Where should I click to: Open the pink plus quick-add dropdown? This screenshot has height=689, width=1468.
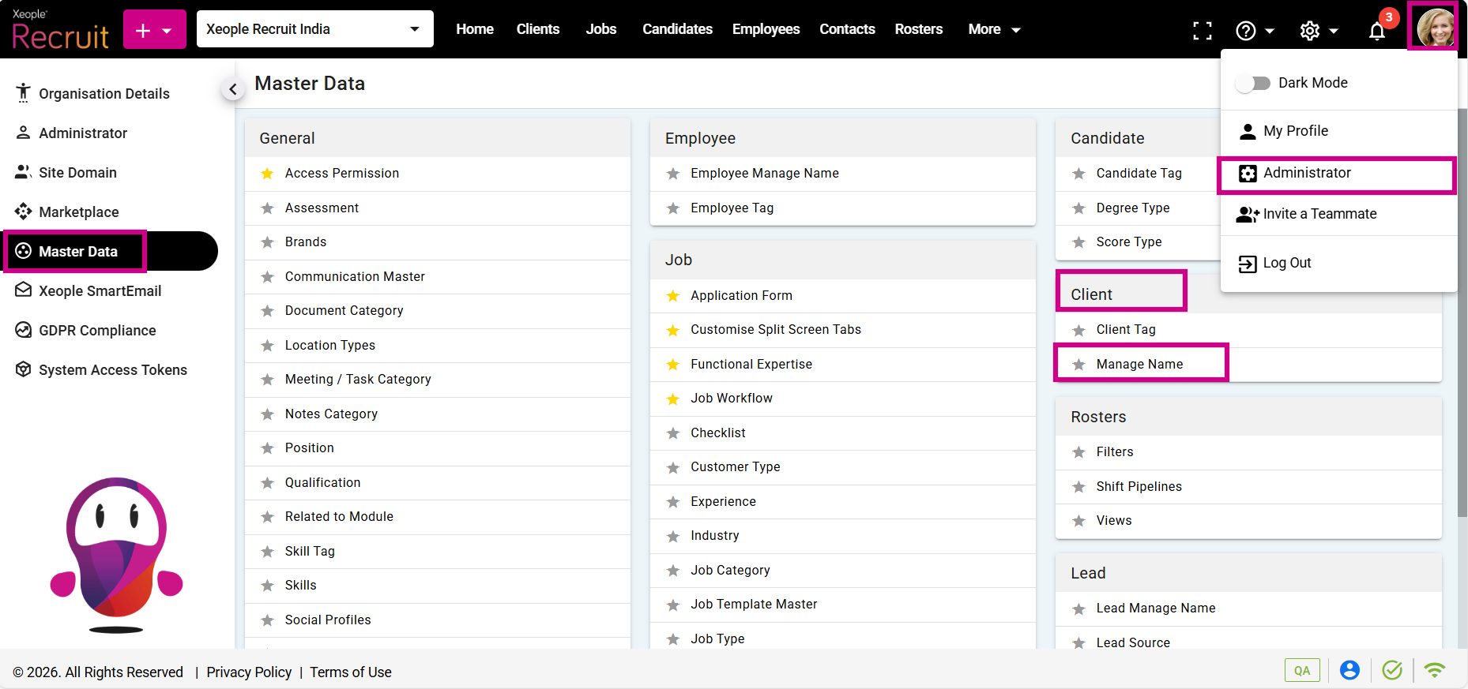point(154,30)
